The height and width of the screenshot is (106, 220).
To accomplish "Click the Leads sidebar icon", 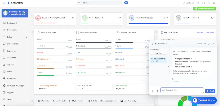I will click(4, 99).
